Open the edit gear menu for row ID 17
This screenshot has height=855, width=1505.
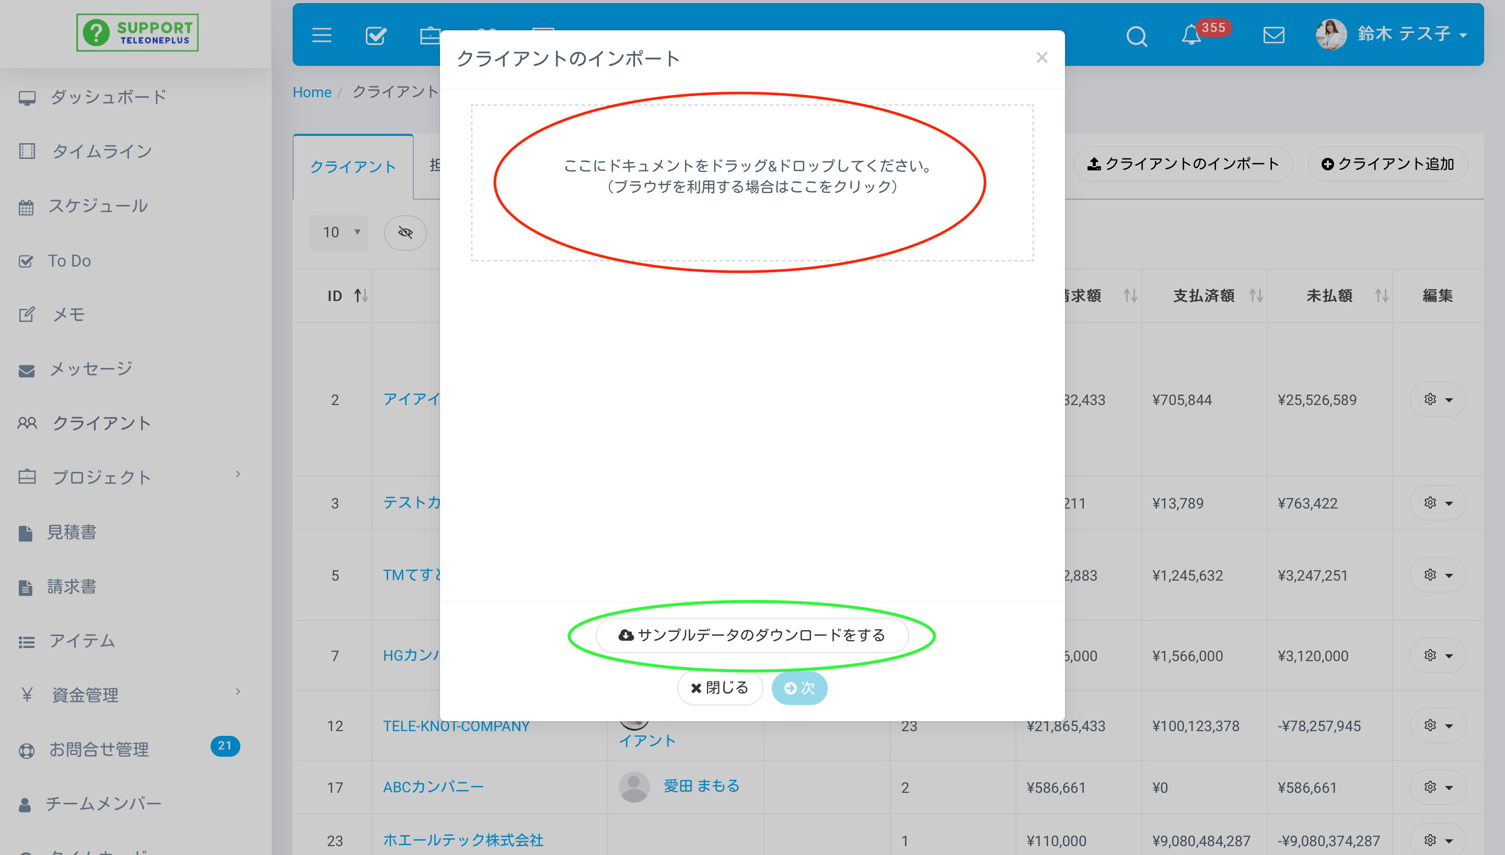(x=1438, y=787)
